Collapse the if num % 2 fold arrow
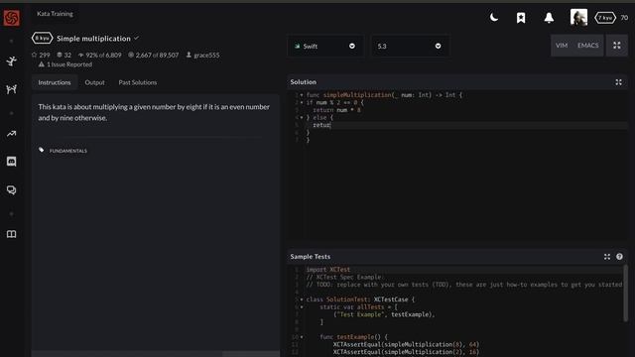Screen dimensions: 635x357 pyautogui.click(x=302, y=103)
